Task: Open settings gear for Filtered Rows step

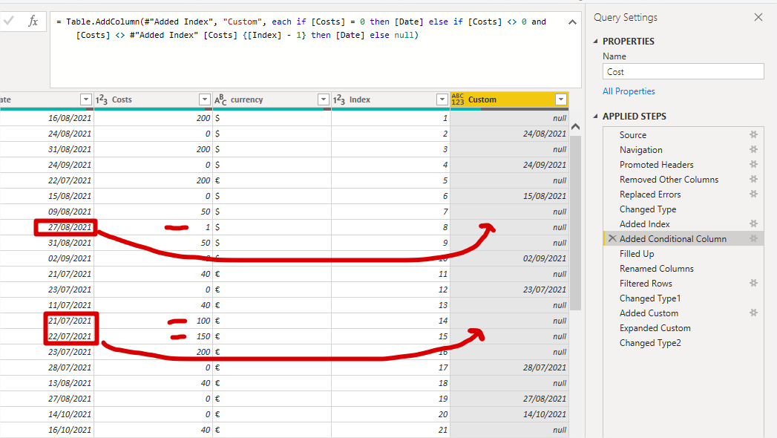Action: (x=754, y=283)
